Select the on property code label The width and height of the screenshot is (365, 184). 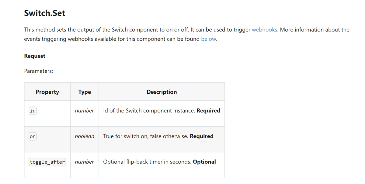point(33,136)
